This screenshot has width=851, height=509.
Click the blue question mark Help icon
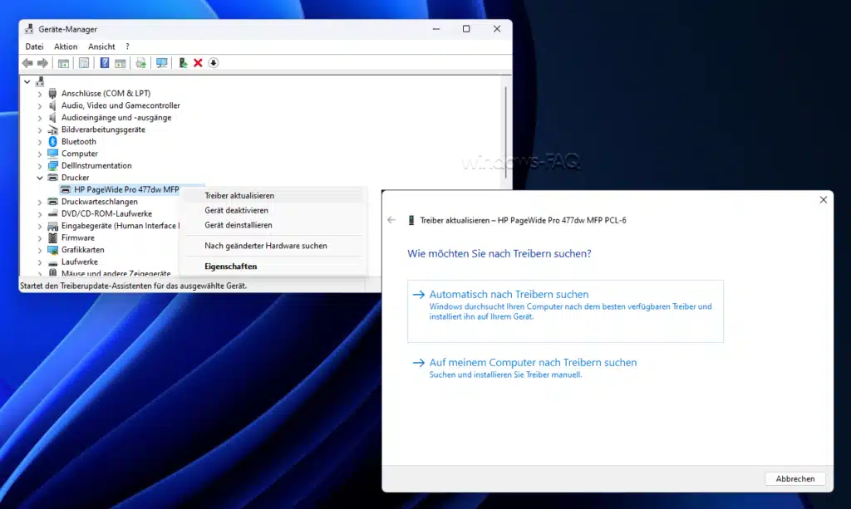point(105,63)
